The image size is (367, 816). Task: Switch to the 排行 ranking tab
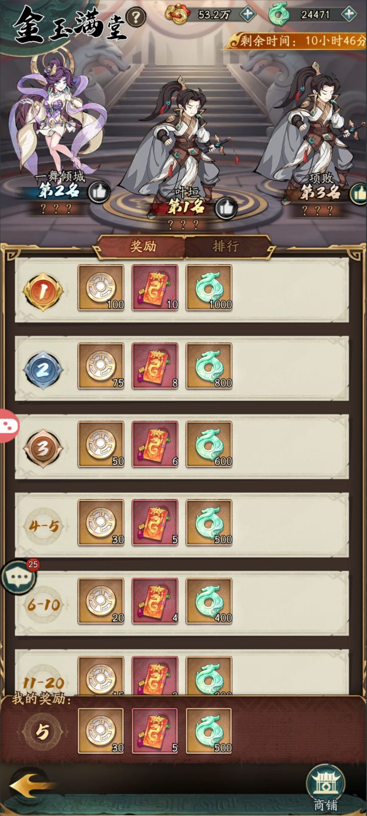pyautogui.click(x=225, y=247)
